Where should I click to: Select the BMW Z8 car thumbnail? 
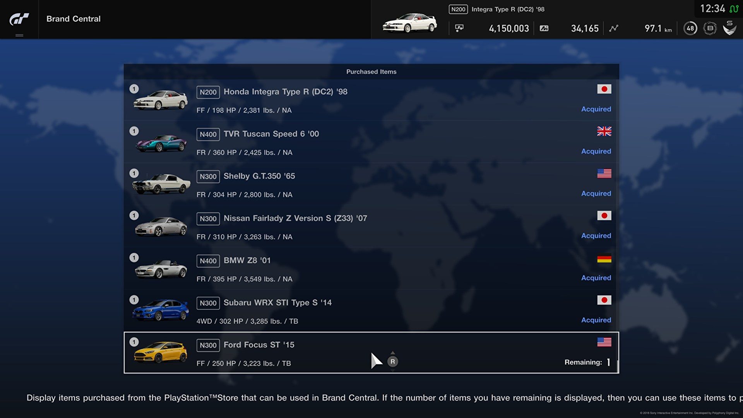click(161, 269)
